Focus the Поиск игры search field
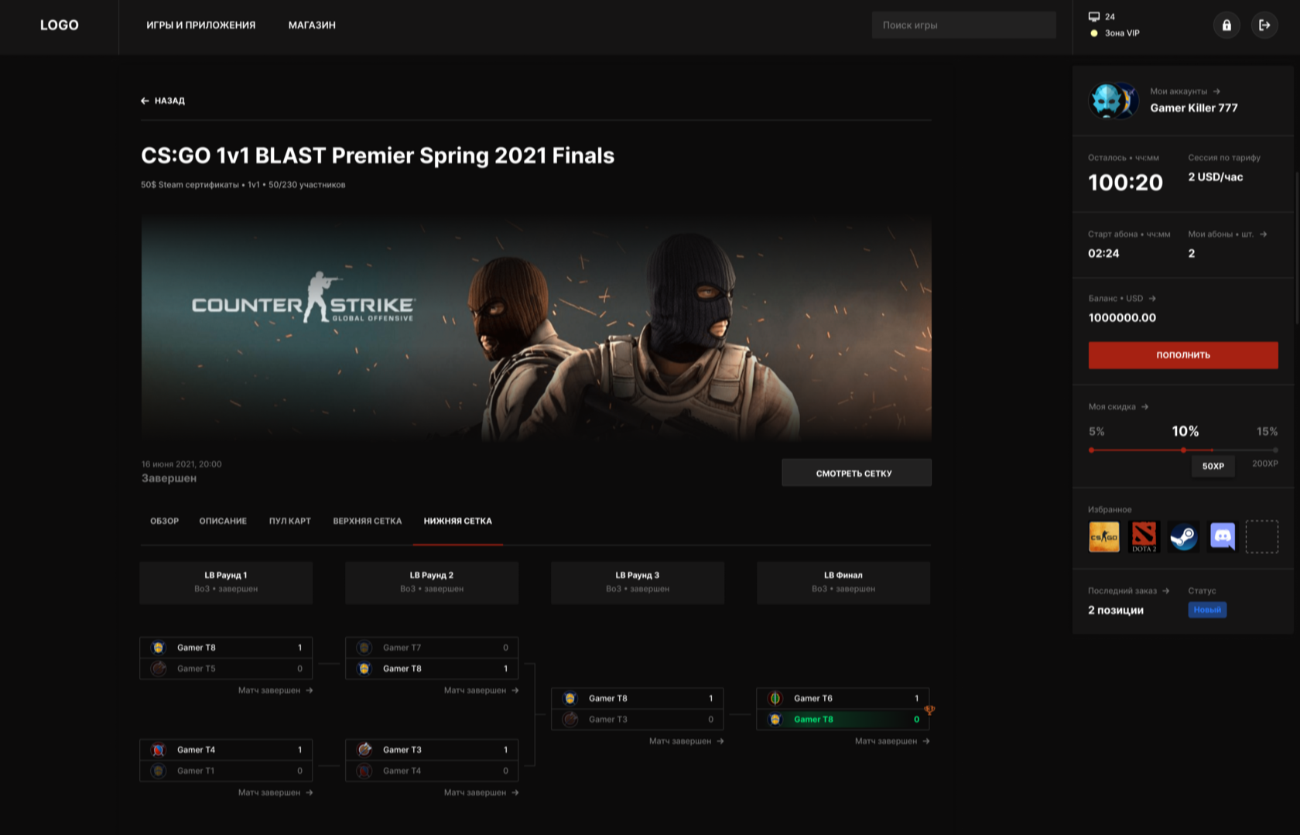Viewport: 1300px width, 835px height. (x=963, y=25)
